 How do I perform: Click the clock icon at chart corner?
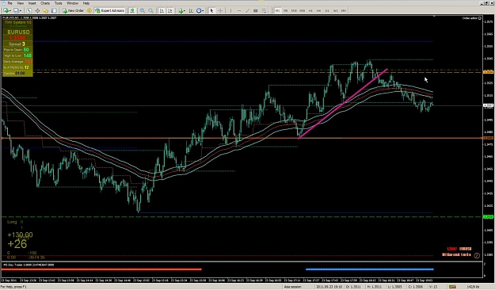(x=477, y=255)
